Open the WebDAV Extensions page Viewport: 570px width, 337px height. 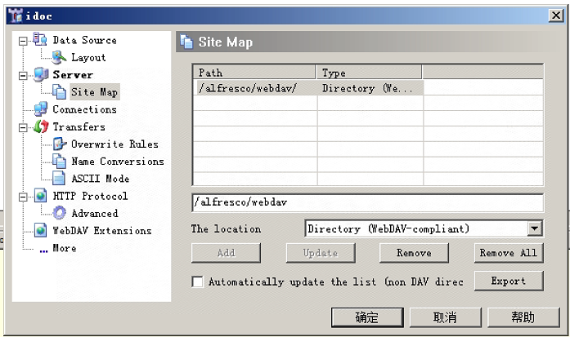pyautogui.click(x=101, y=231)
